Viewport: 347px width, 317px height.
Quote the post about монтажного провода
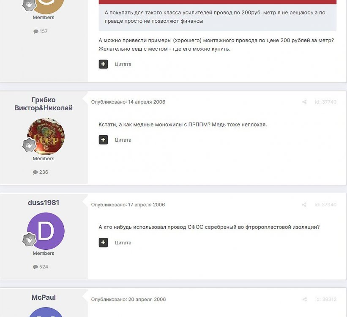point(123,64)
